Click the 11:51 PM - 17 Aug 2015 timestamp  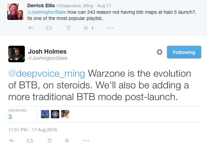33,130
